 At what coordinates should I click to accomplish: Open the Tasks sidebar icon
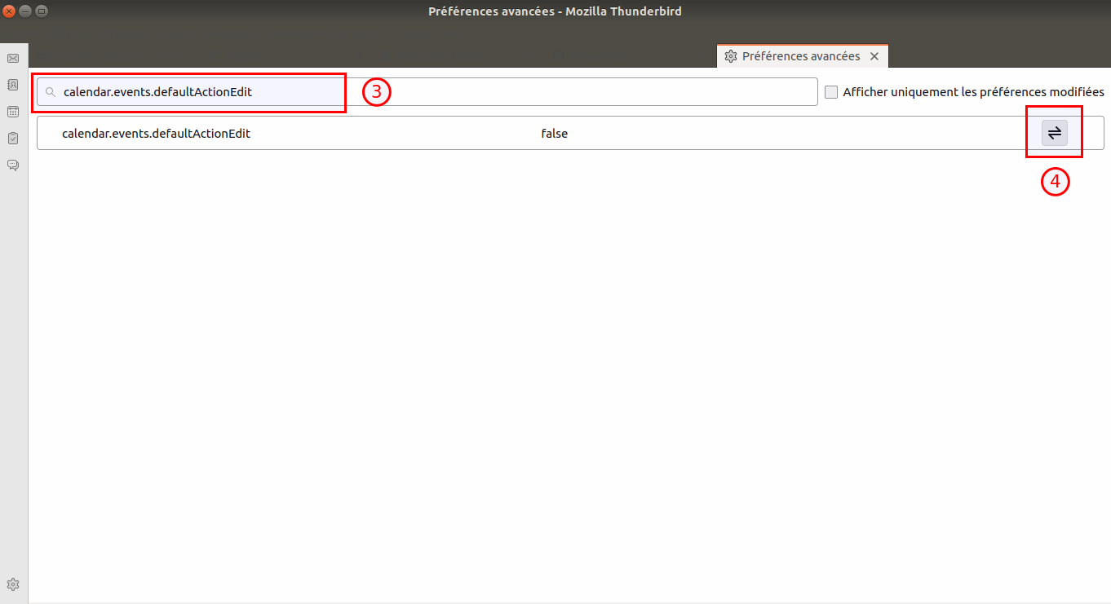(x=13, y=139)
